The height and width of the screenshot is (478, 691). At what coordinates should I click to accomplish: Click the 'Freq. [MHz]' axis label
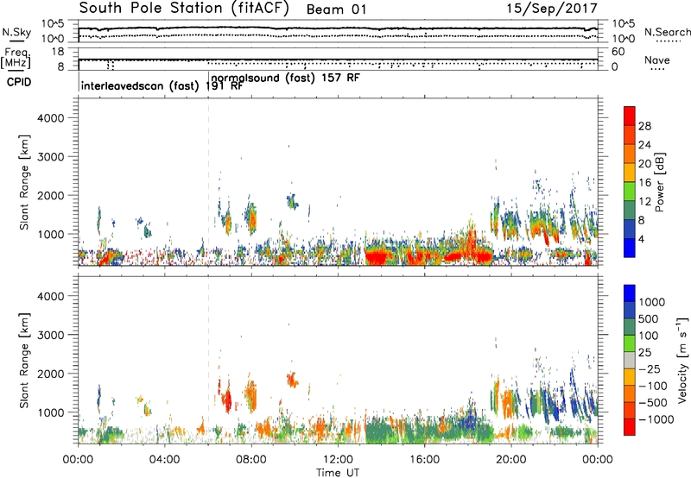tap(16, 58)
